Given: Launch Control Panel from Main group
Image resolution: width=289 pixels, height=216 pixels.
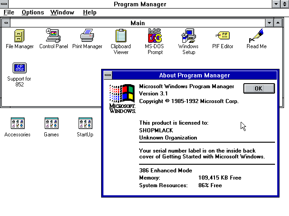Looking at the screenshot, I should (x=53, y=36).
